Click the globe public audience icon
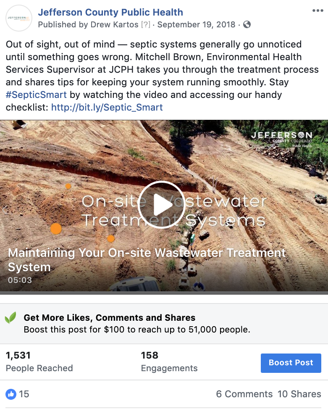 point(247,24)
